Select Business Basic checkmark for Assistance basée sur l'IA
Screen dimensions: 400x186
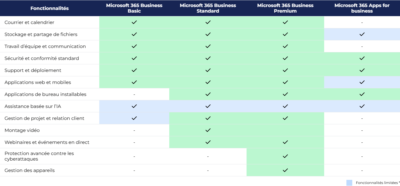(134, 106)
